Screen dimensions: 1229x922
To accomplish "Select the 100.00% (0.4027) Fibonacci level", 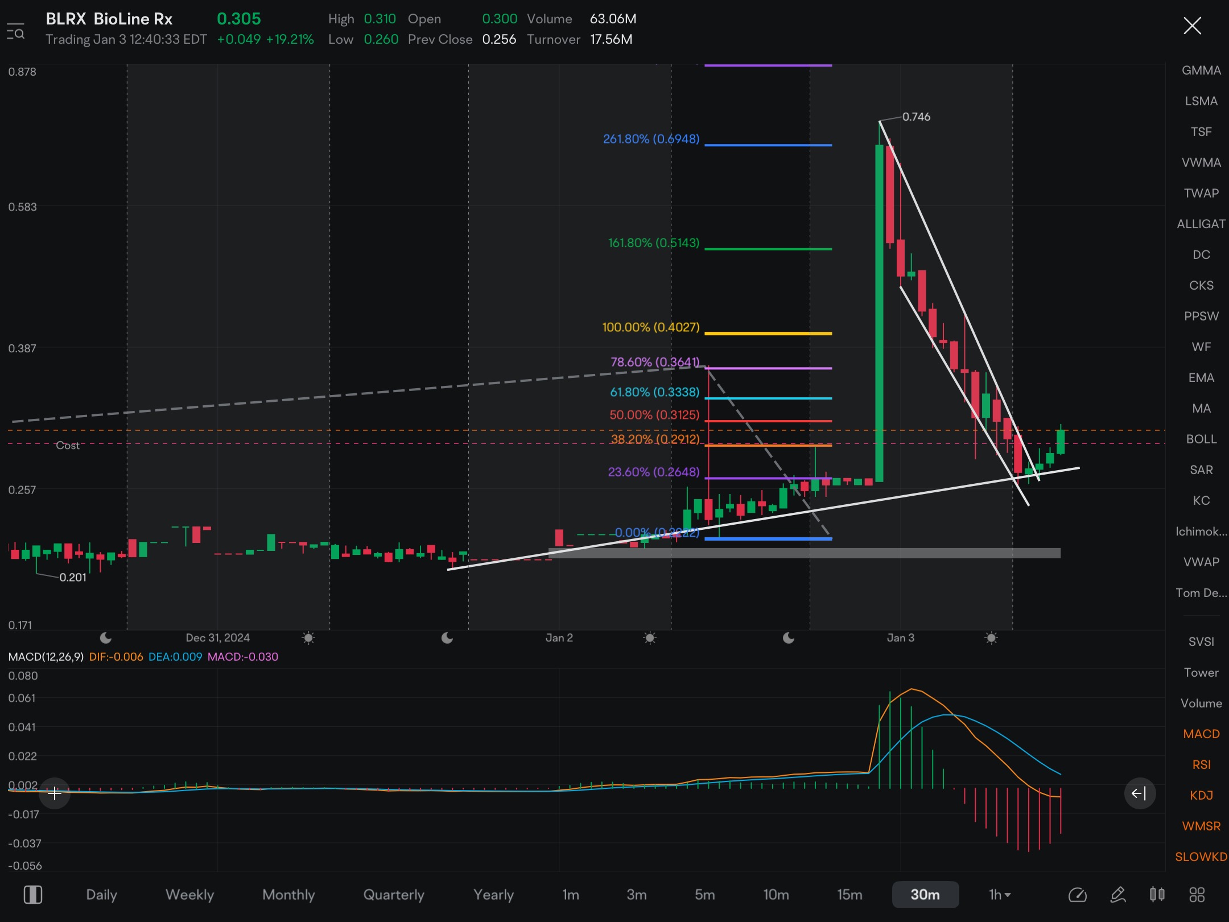I will click(x=650, y=327).
